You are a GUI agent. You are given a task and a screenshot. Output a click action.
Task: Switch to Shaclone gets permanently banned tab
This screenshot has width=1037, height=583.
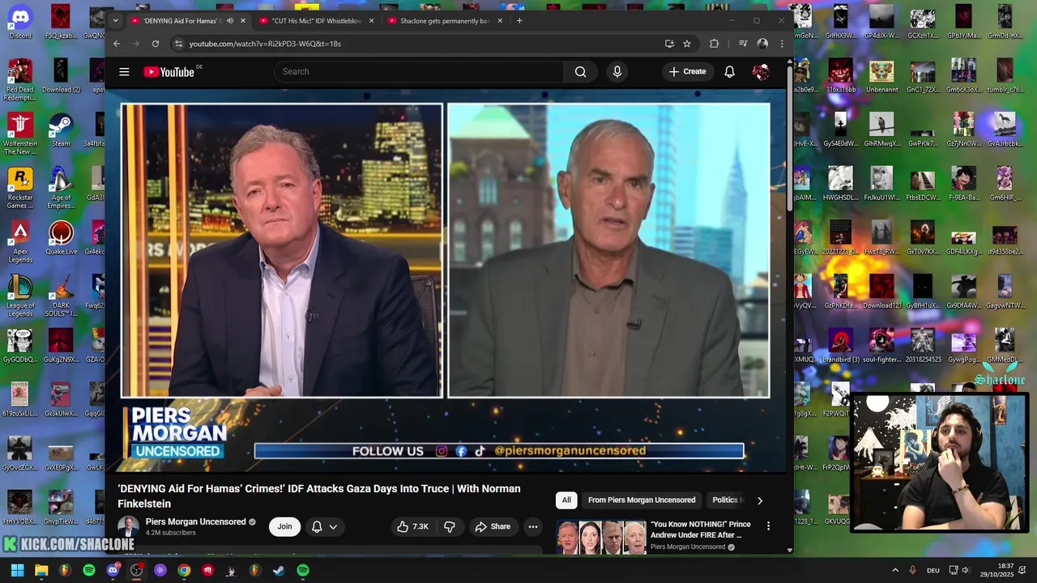coord(444,21)
